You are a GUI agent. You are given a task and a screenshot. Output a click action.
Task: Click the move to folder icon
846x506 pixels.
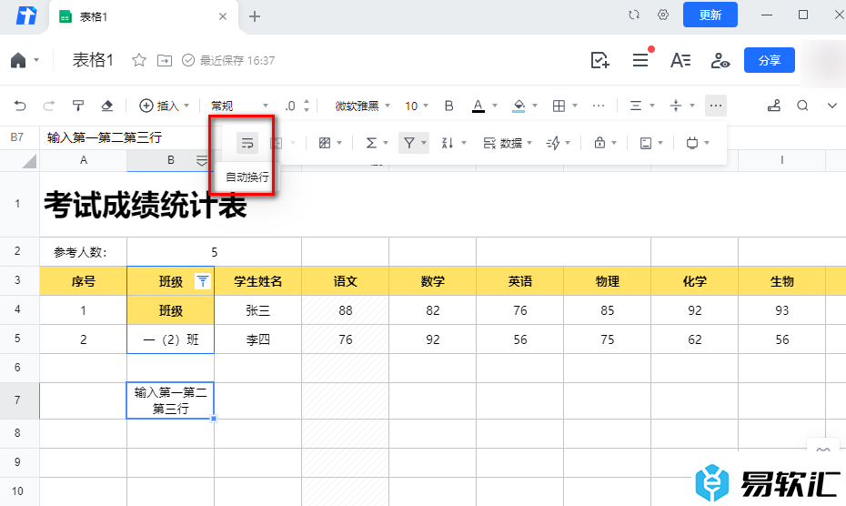click(x=164, y=60)
